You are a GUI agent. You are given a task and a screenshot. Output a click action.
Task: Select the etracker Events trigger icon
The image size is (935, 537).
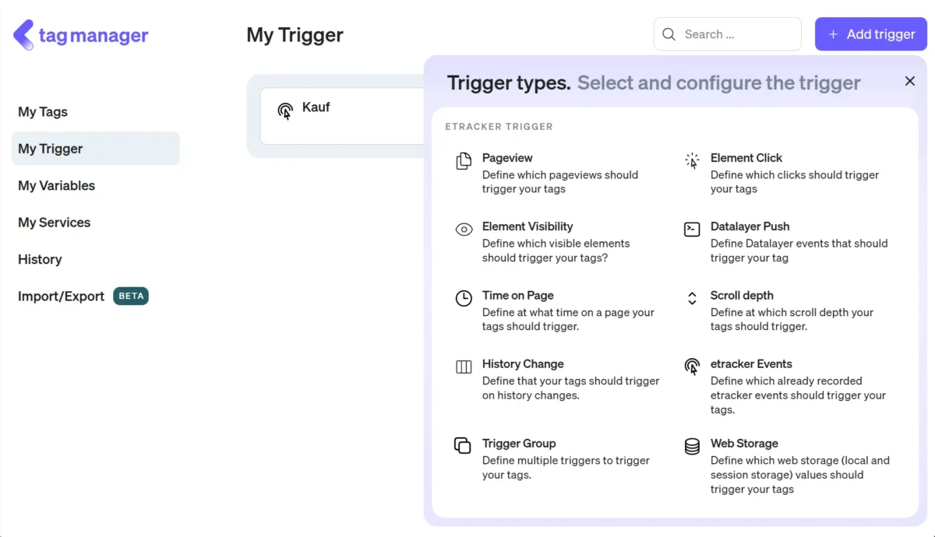click(x=692, y=367)
